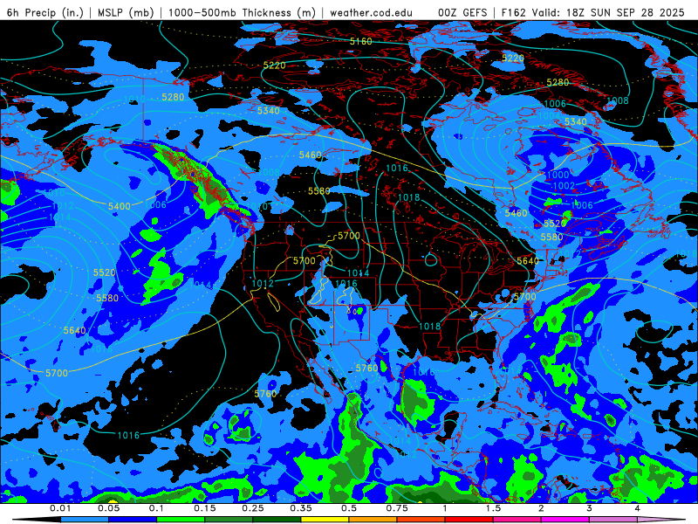
Task: Click the 'F162' forecast hour text
Action: pyautogui.click(x=514, y=12)
